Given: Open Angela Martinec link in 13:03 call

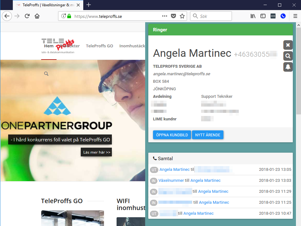Looking at the screenshot, I should [205, 181].
